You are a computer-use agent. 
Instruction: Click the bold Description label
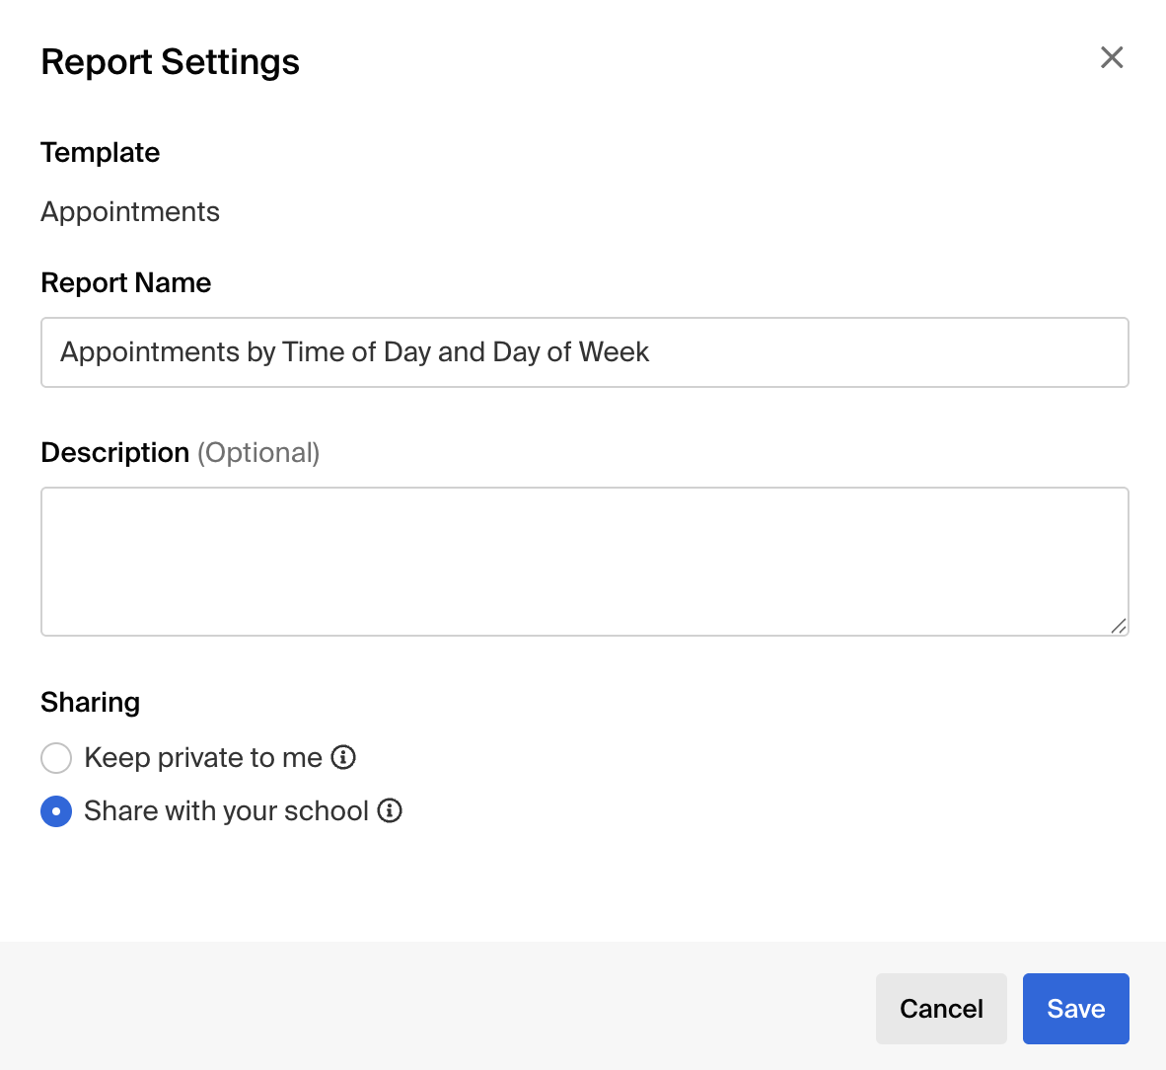click(x=114, y=453)
